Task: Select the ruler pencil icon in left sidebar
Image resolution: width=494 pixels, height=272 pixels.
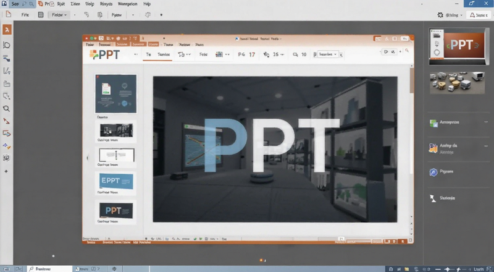Action: (7, 71)
